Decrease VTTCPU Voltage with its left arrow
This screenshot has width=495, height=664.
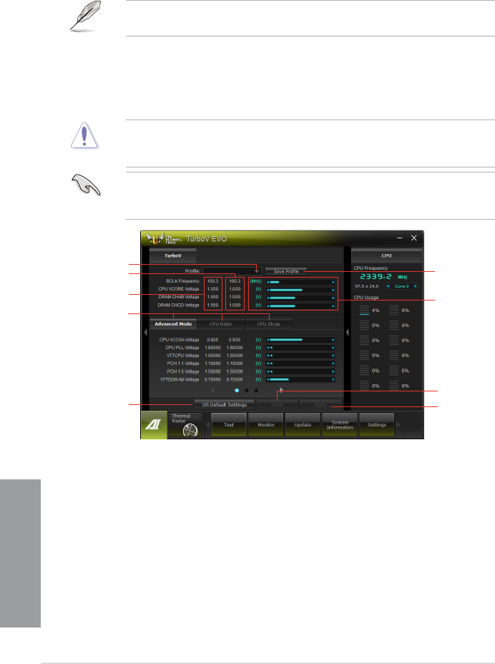pyautogui.click(x=268, y=356)
